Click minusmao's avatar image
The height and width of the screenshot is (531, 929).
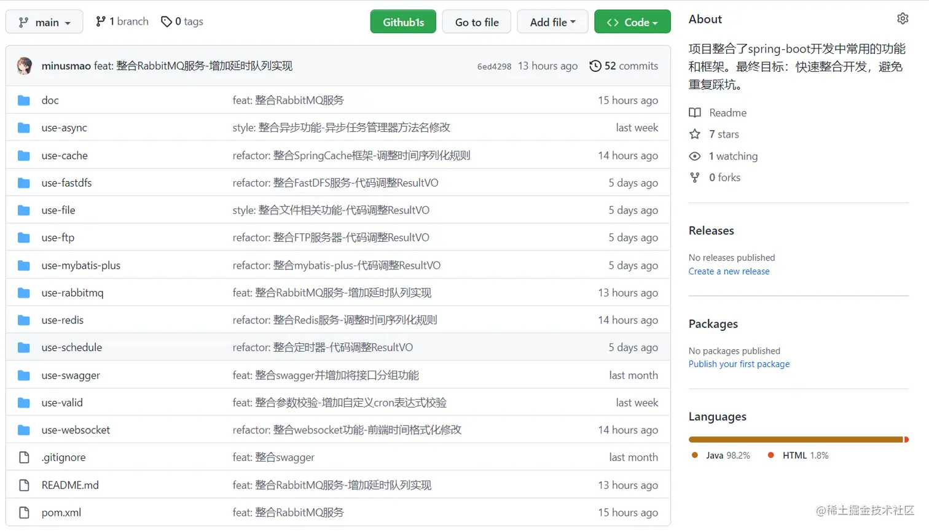coord(25,66)
